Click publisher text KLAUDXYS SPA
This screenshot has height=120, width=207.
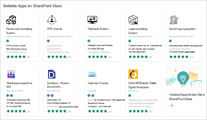point(54,91)
